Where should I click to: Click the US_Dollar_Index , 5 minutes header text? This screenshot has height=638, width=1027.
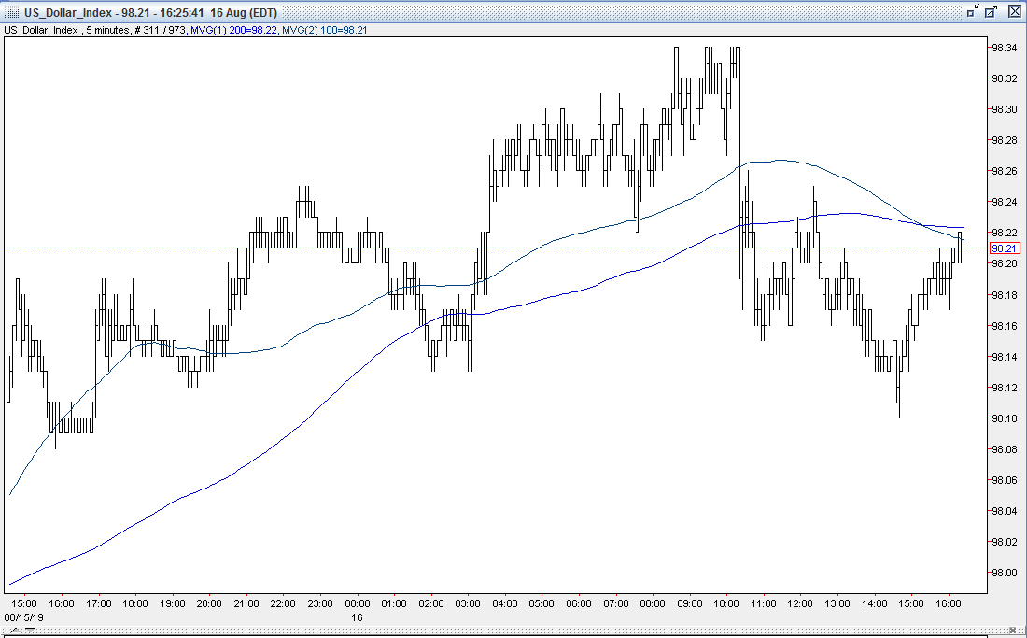[67, 30]
